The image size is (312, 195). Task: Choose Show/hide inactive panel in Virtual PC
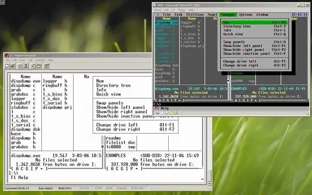[x=254, y=54]
